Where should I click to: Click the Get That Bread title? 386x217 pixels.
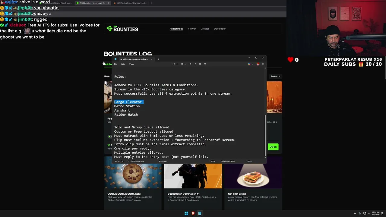click(x=237, y=194)
